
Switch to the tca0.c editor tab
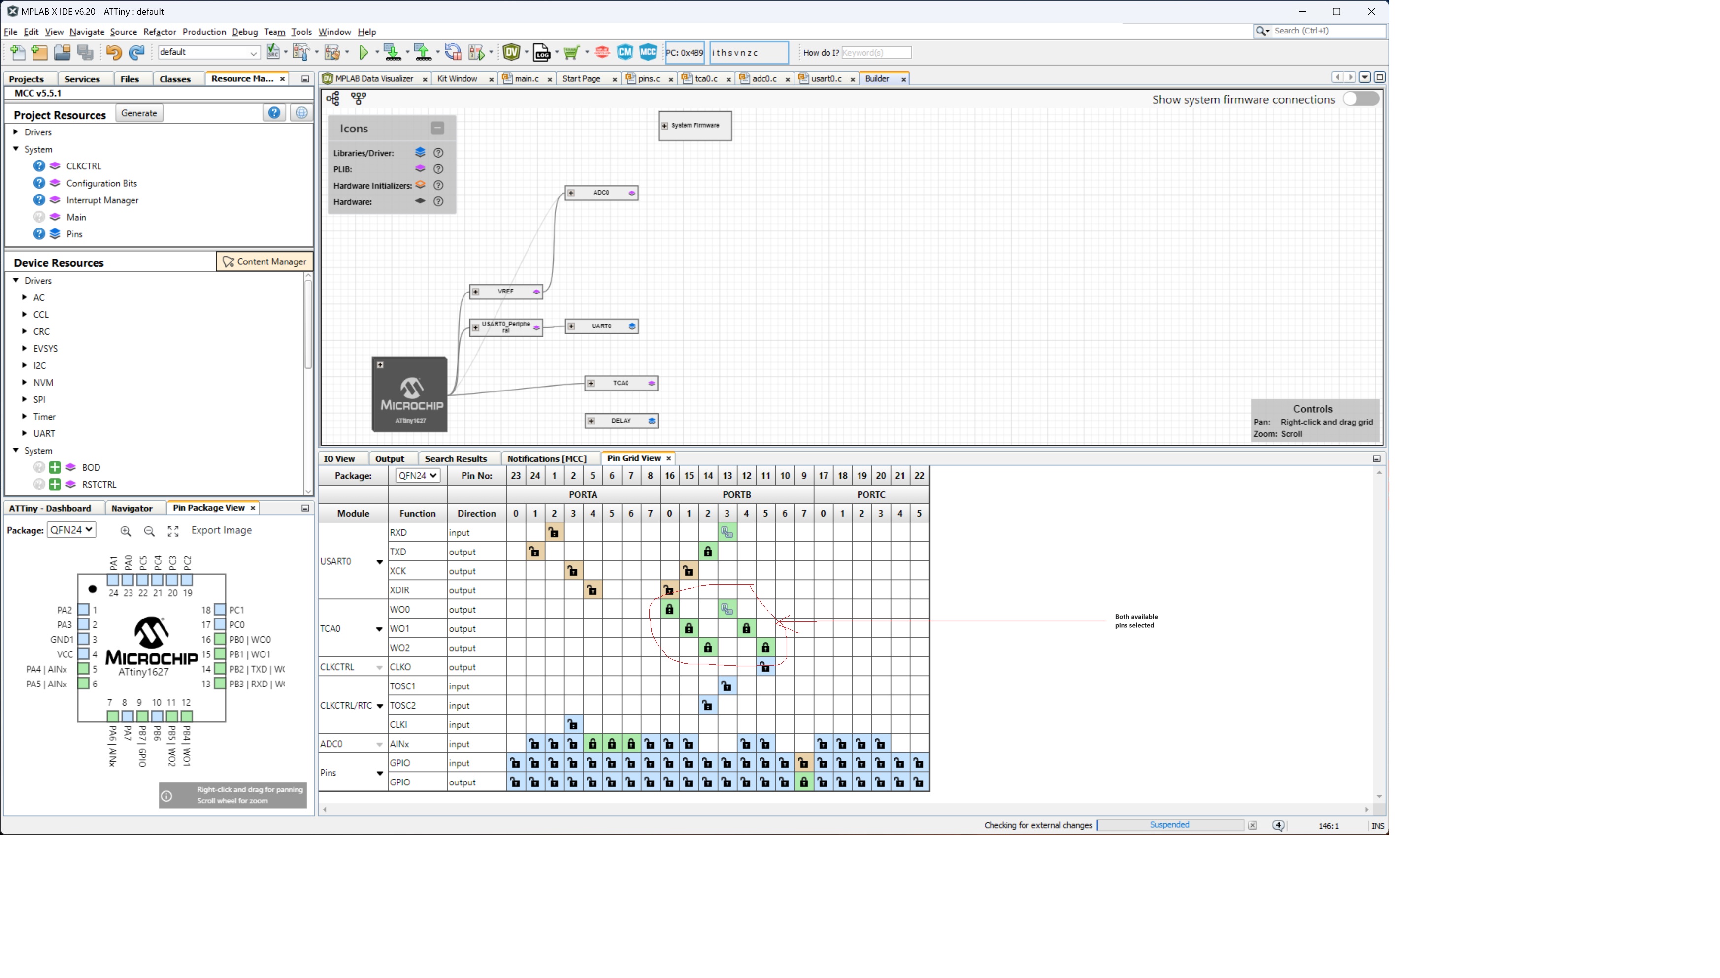coord(705,79)
